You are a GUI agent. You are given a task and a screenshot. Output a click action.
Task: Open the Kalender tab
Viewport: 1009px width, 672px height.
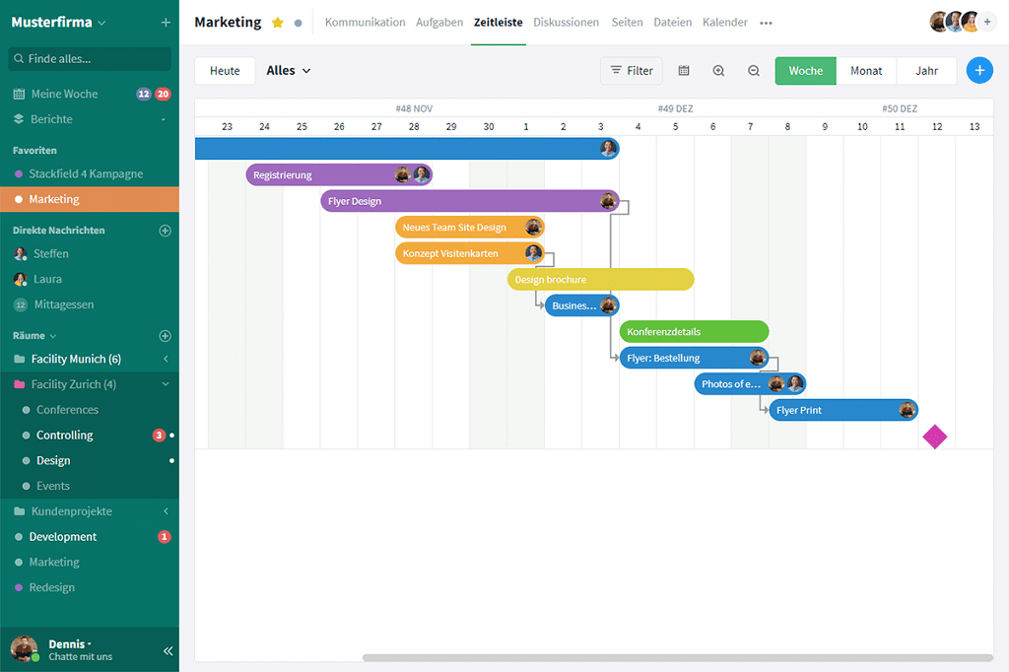coord(724,23)
